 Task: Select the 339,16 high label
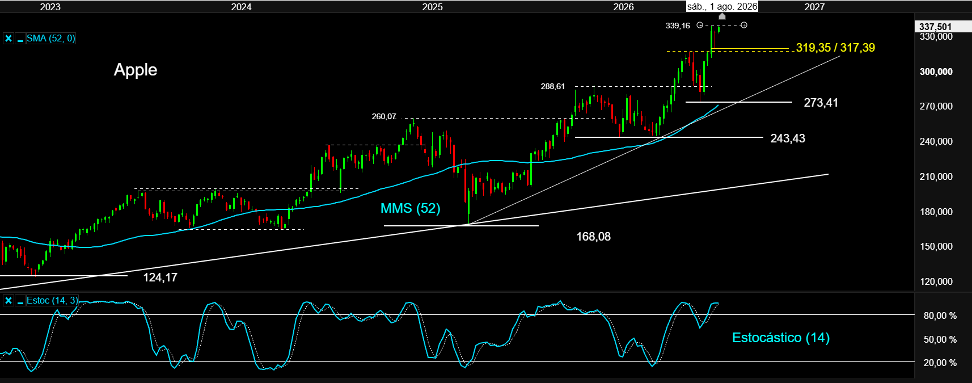click(678, 26)
